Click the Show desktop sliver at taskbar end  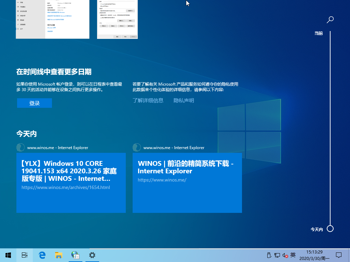(349, 255)
